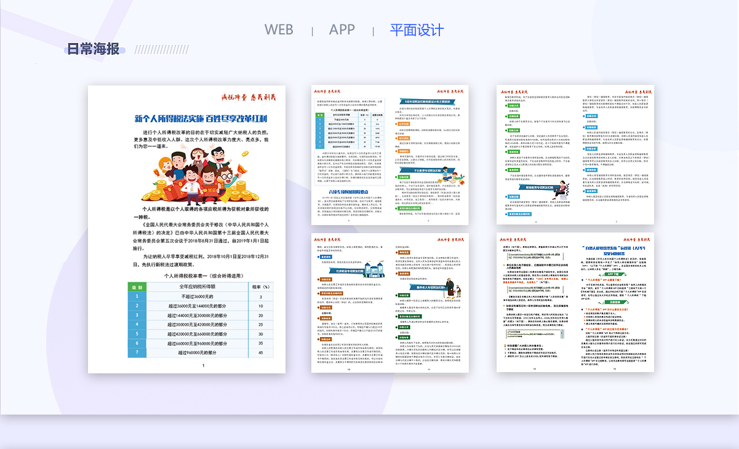Open the top-right brochure spread thumbnail
Screen dimensions: 739x449
pyautogui.click(x=575, y=154)
